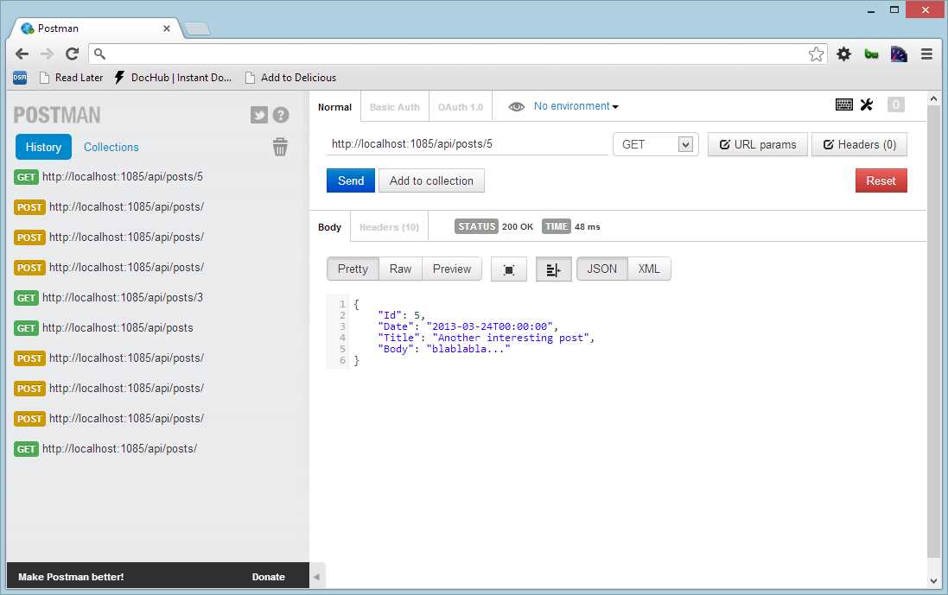Click the red Reset button

(x=881, y=180)
